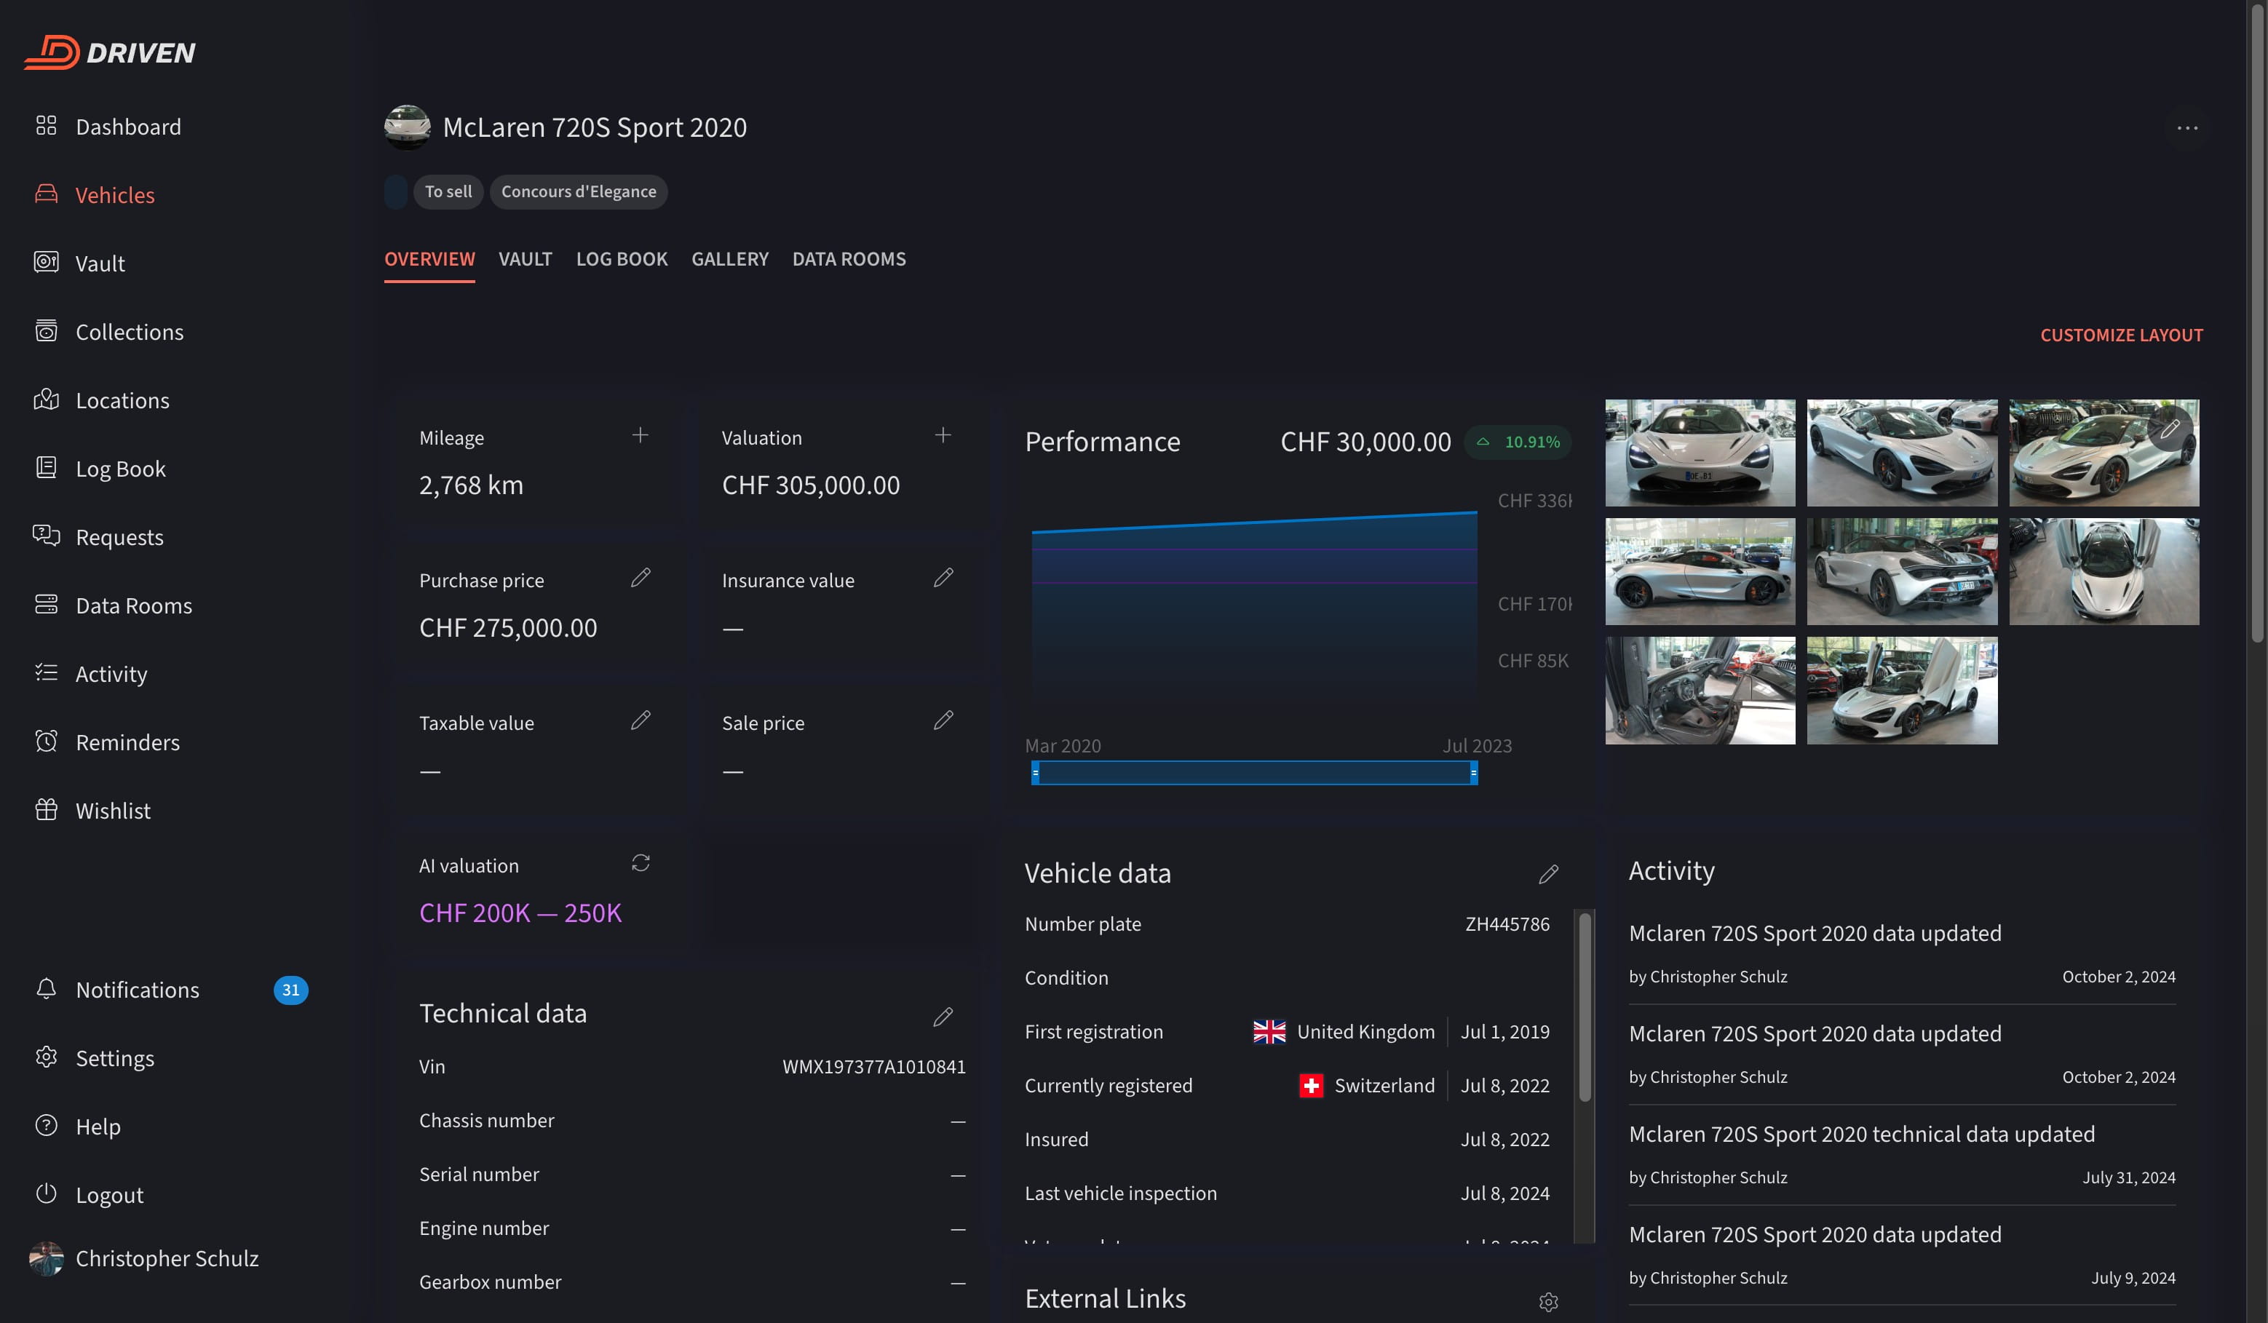This screenshot has width=2268, height=1323.
Task: Edit the Taxable value field
Action: 640,720
